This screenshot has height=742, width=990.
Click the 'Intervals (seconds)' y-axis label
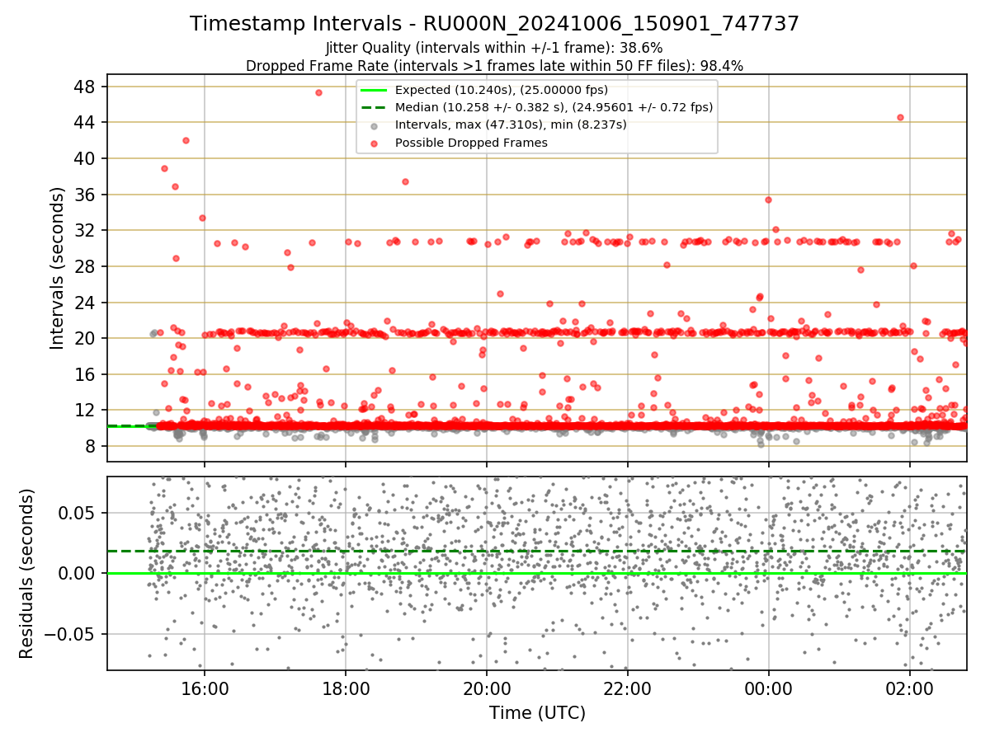(x=57, y=267)
